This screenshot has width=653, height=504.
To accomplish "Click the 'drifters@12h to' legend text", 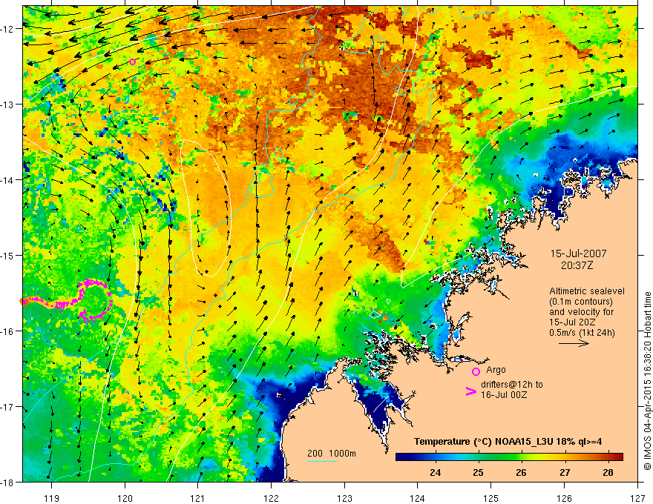I will [512, 384].
